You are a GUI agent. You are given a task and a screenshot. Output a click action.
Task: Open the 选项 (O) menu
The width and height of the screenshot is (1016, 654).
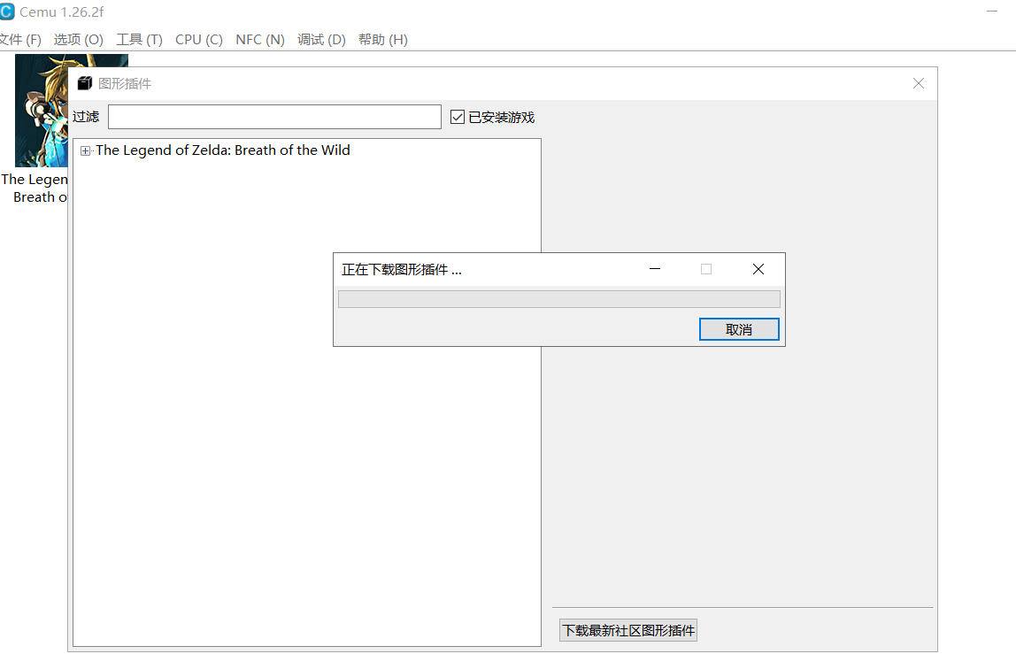(78, 40)
